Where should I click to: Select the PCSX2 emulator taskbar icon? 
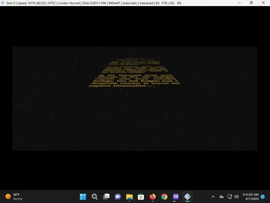(187, 197)
